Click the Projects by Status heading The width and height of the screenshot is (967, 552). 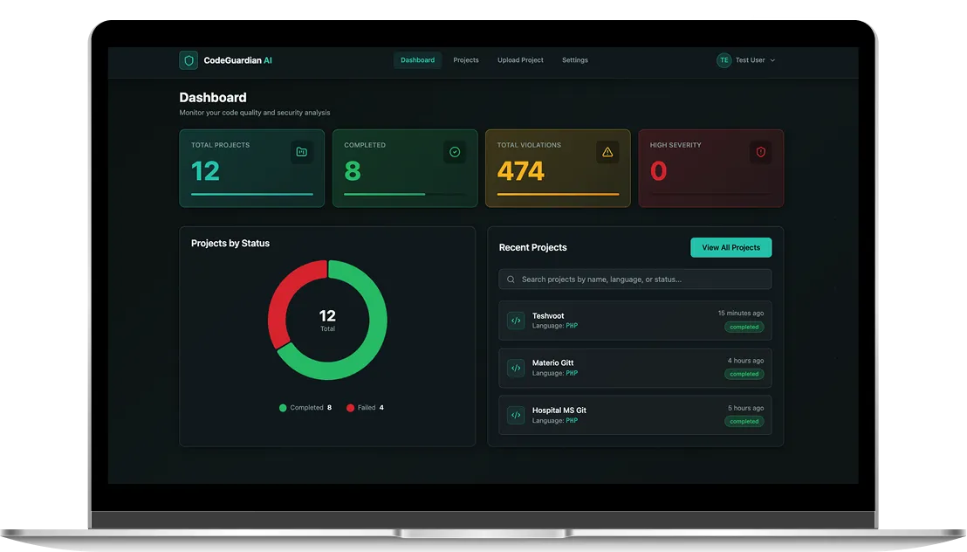coord(230,244)
